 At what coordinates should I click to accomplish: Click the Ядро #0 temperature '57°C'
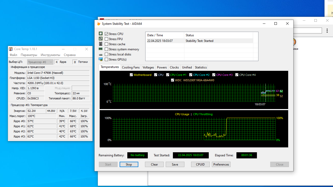point(41,121)
